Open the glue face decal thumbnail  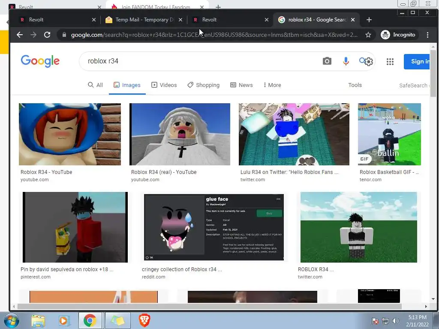click(x=214, y=227)
